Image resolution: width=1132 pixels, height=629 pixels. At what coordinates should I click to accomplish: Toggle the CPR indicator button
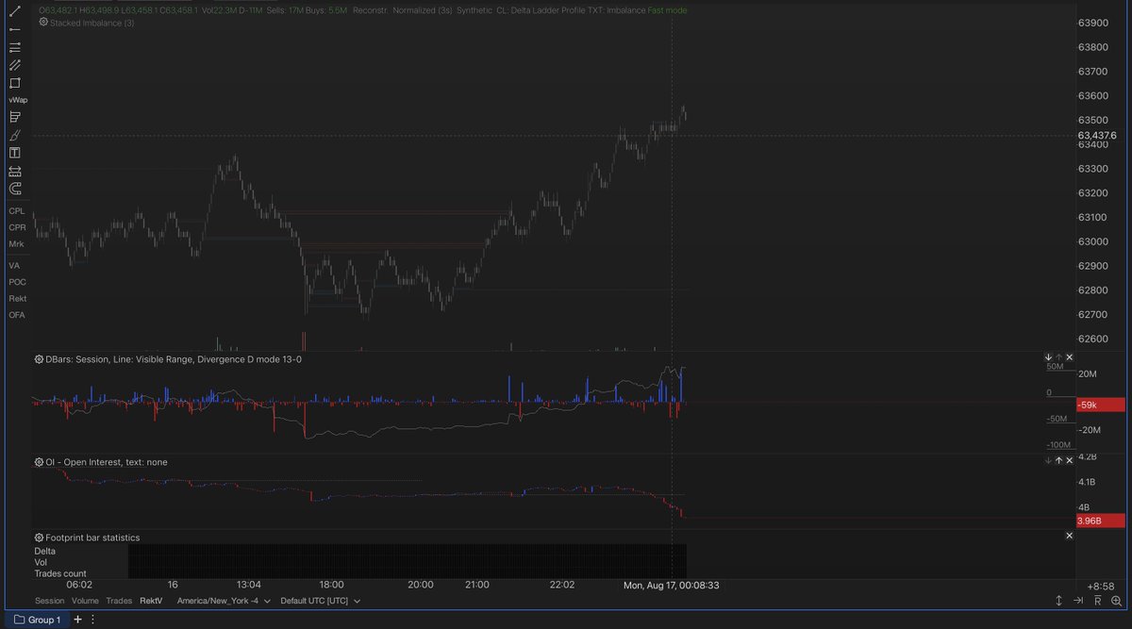17,227
